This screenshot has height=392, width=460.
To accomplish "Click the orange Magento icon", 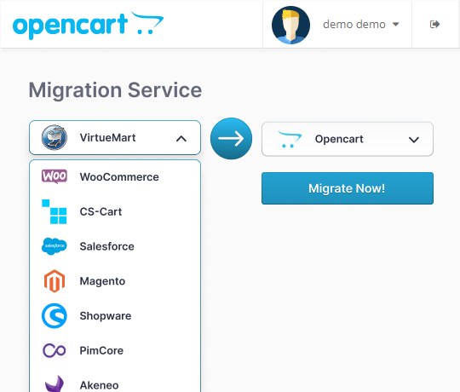I will click(x=55, y=281).
